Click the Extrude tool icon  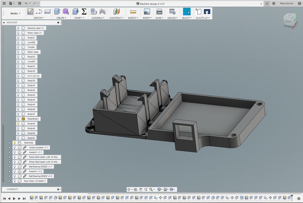(x=57, y=12)
